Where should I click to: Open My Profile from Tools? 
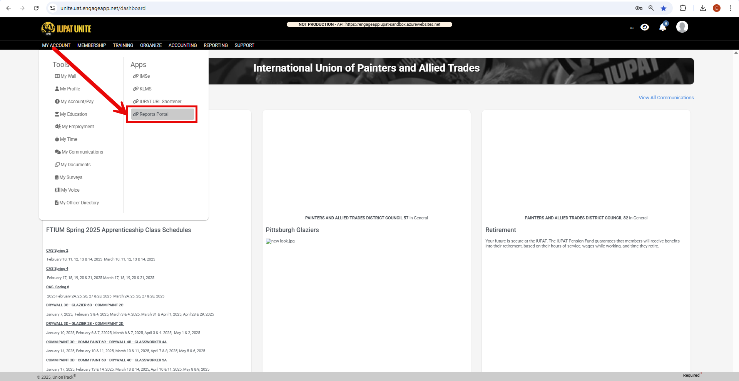(68, 89)
